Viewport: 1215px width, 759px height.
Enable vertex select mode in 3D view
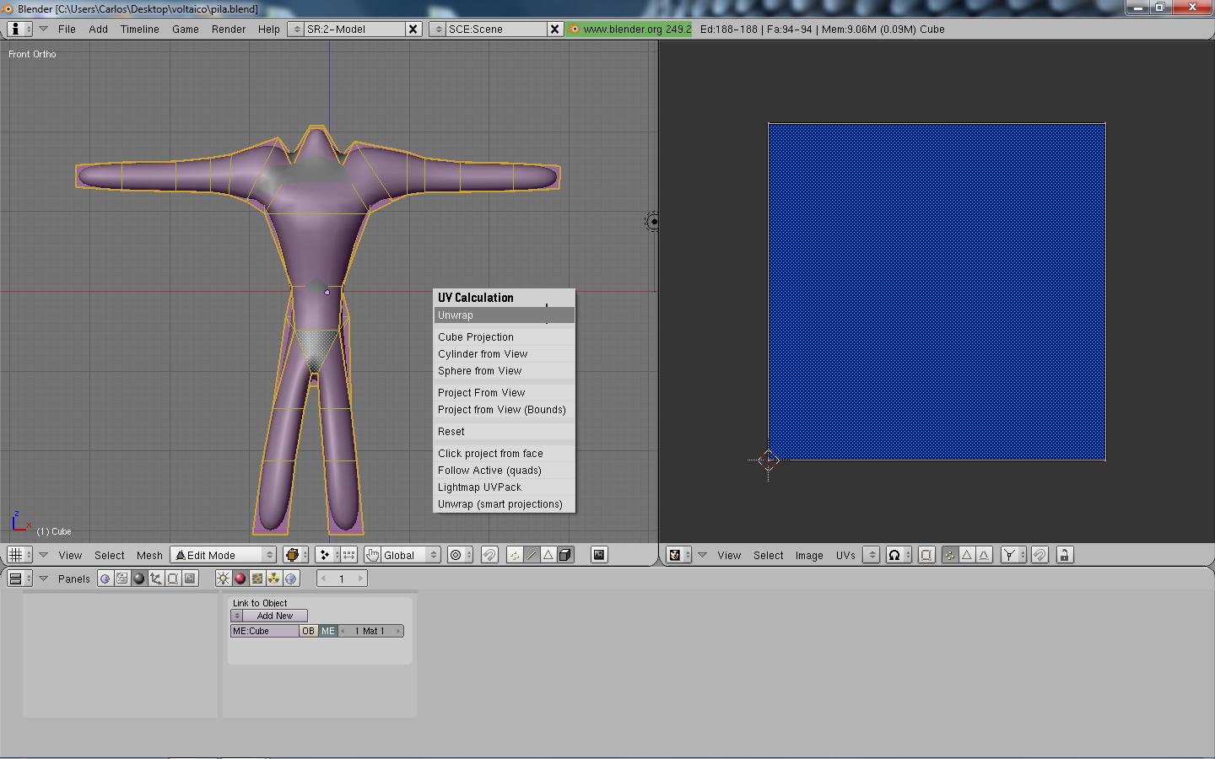[515, 555]
